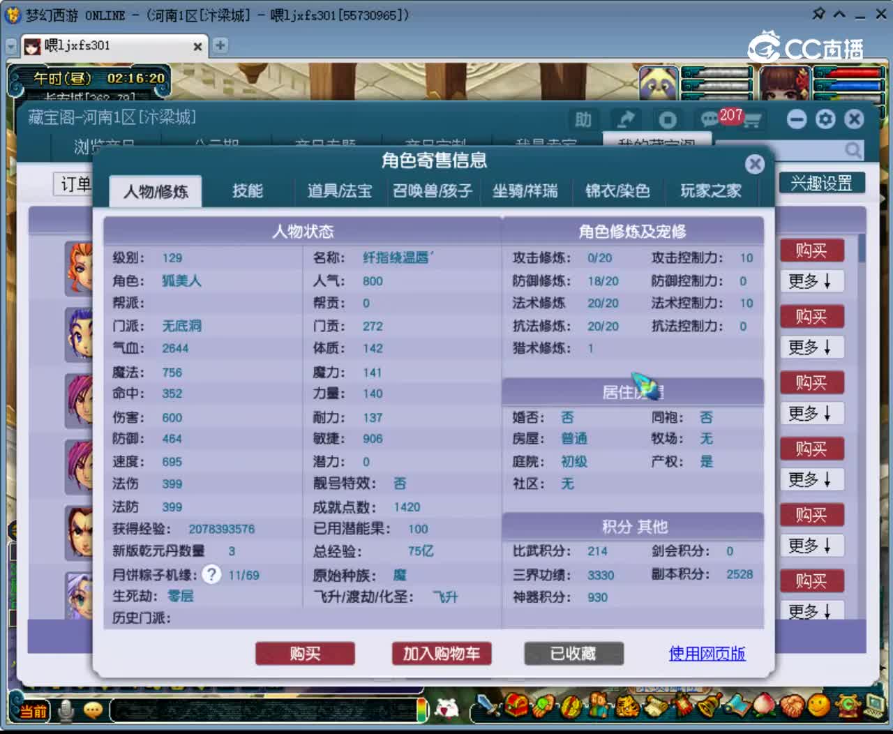Open the 技能 tab
The image size is (893, 734).
[248, 190]
